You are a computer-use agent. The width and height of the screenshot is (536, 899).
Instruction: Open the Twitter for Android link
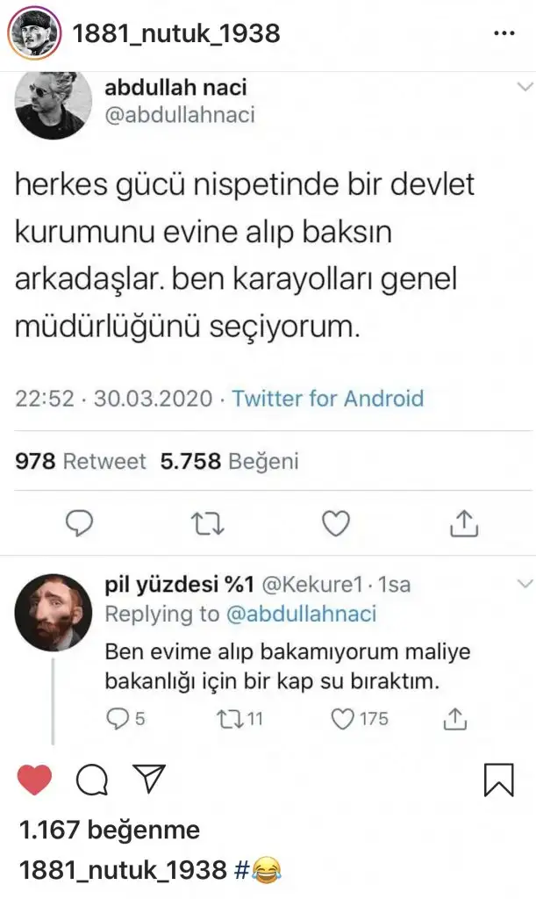pyautogui.click(x=327, y=399)
